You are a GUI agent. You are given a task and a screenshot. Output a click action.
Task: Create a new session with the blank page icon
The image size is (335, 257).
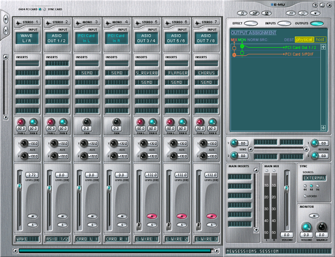pos(242,13)
